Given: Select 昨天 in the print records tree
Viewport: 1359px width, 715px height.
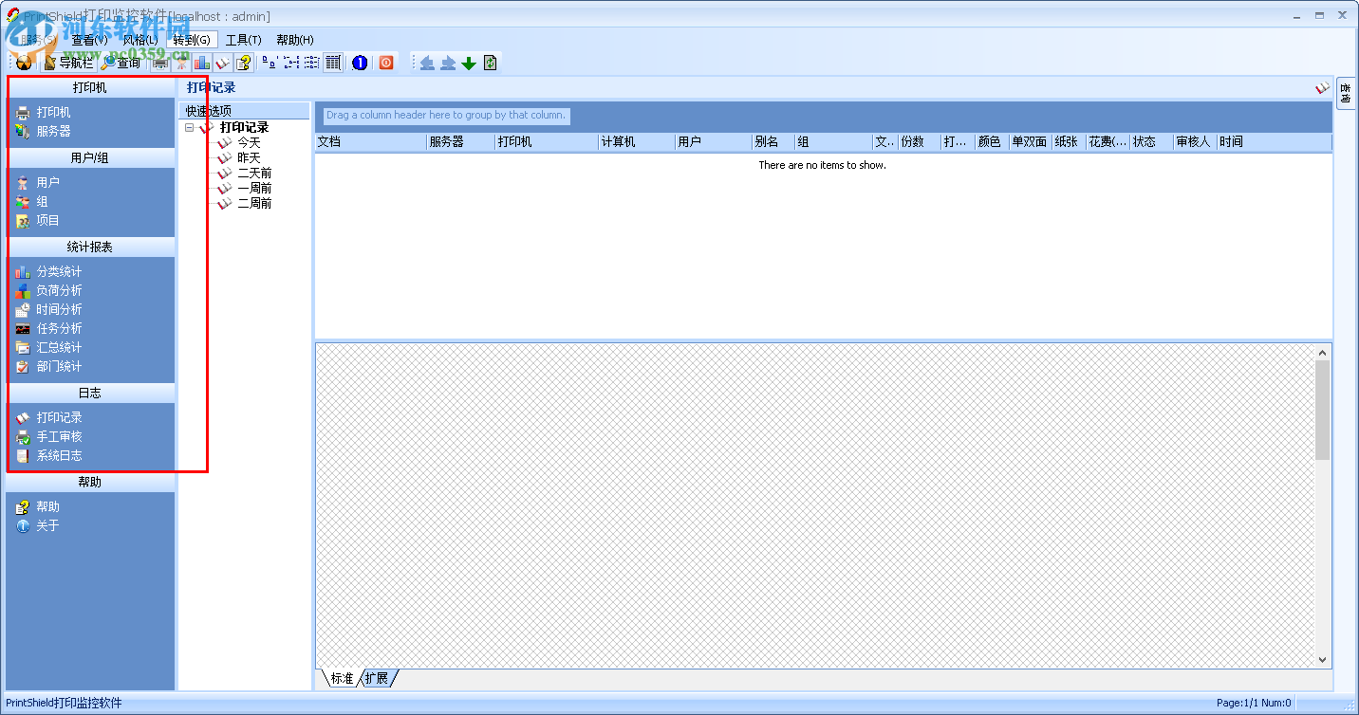Looking at the screenshot, I should pos(249,157).
